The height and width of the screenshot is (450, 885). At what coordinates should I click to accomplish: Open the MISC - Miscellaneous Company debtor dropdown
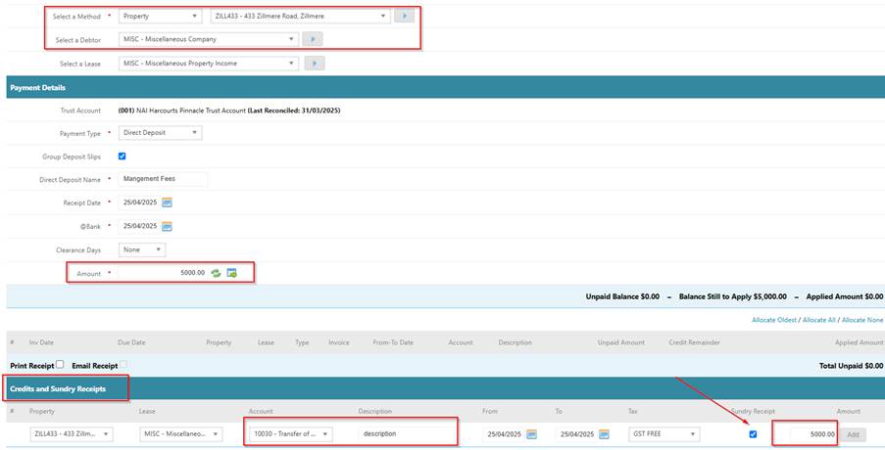tap(209, 39)
